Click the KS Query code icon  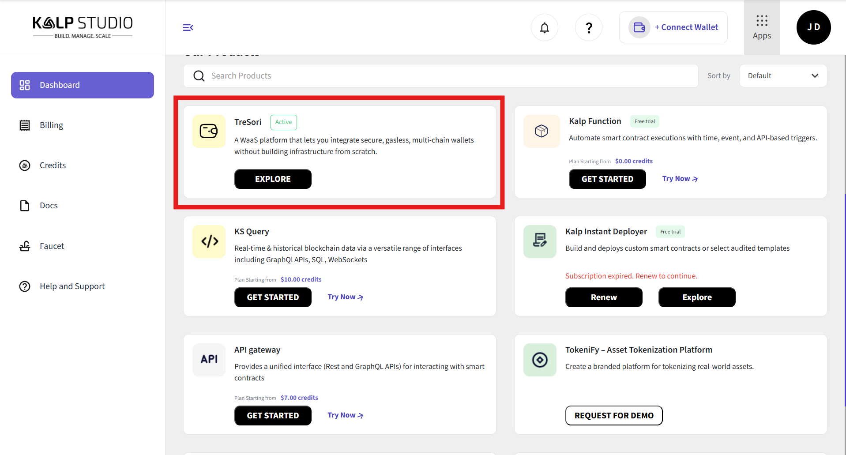[209, 241]
